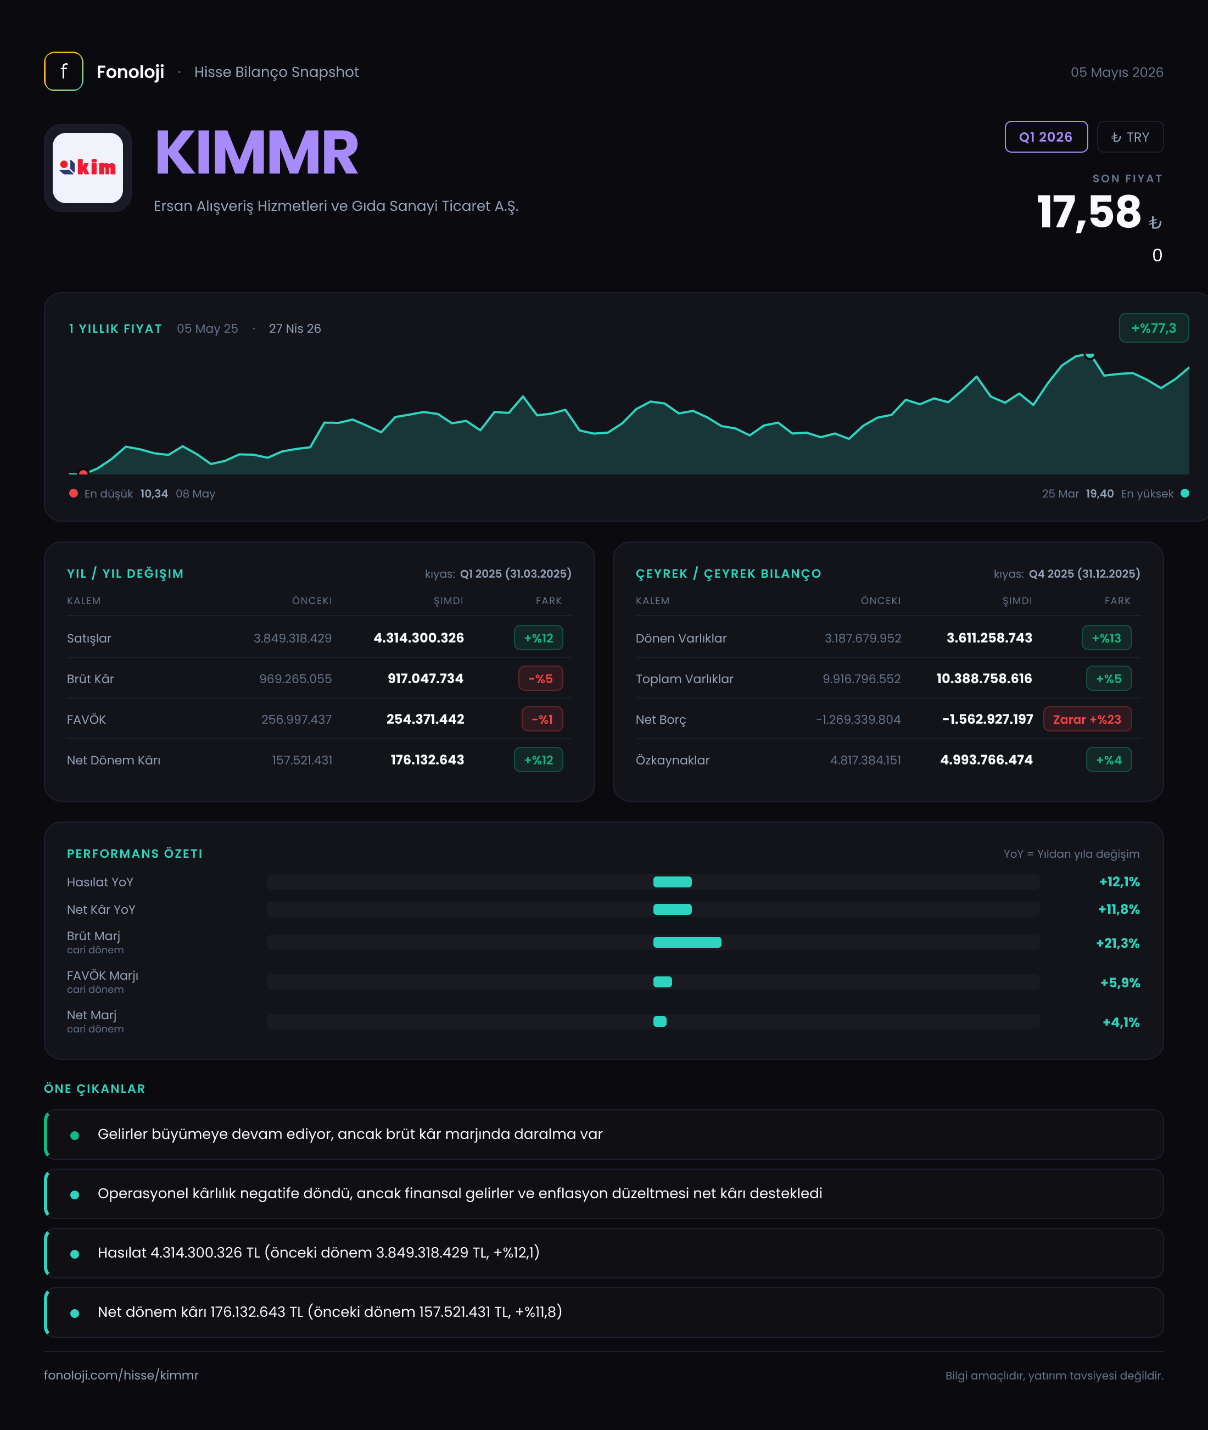
Task: Click the TRY currency badge
Action: click(1130, 137)
